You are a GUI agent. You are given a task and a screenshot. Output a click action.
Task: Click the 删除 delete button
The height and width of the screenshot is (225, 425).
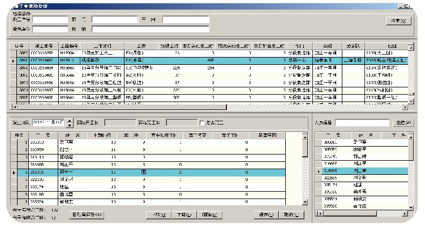click(x=210, y=215)
